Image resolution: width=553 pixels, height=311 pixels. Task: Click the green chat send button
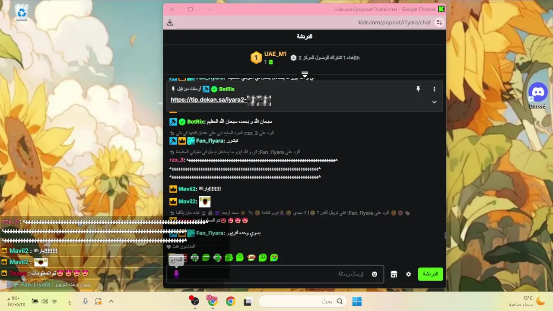click(x=431, y=274)
